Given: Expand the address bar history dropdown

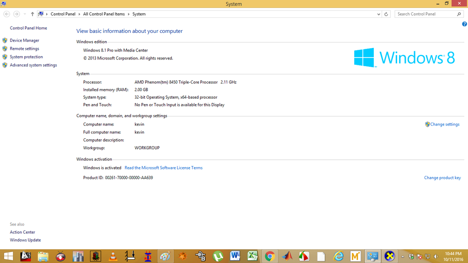Looking at the screenshot, I should pos(378,14).
